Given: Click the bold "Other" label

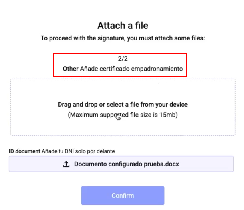Looking at the screenshot, I should click(71, 69).
